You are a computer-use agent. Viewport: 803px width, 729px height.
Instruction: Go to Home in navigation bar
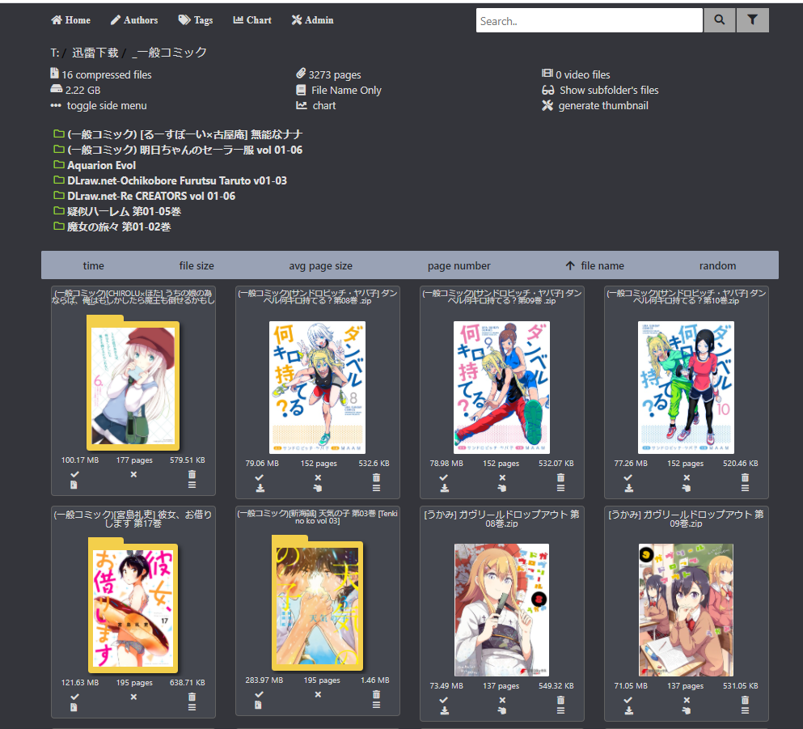click(x=70, y=20)
